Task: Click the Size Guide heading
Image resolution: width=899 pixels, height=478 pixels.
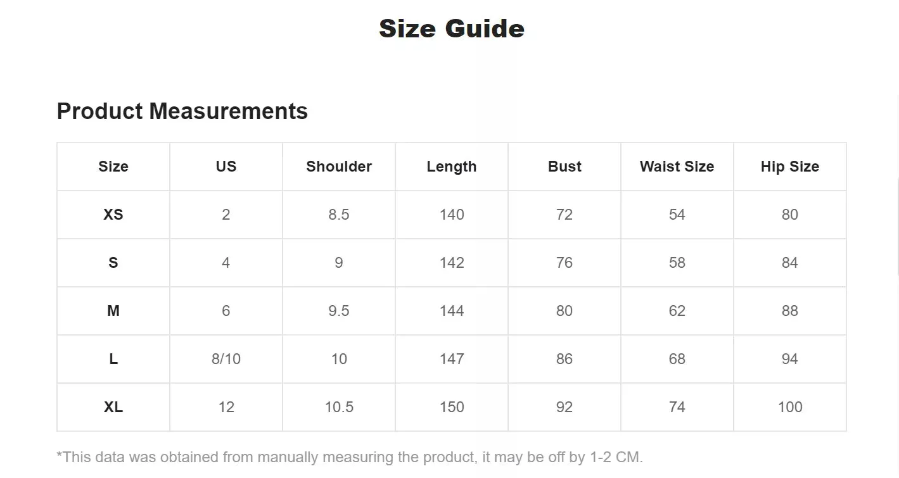Action: 451,28
